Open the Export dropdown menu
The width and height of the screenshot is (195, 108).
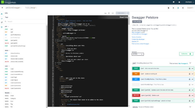tap(190, 8)
